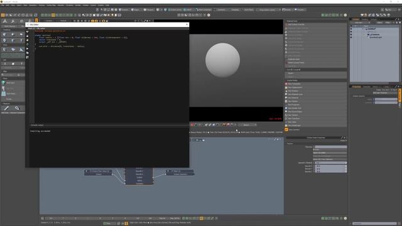Expand the Untitled scene tree node
The height and width of the screenshot is (226, 402).
point(363,29)
